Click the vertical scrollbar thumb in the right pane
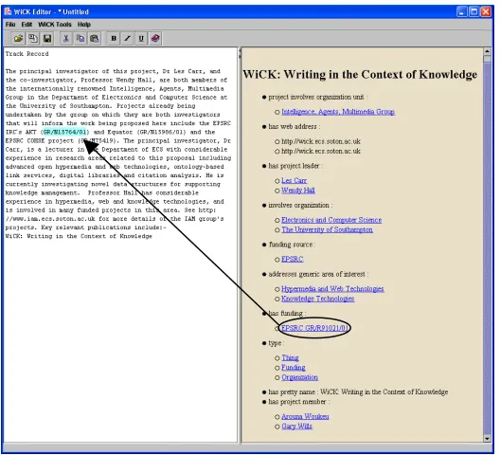 (487, 60)
